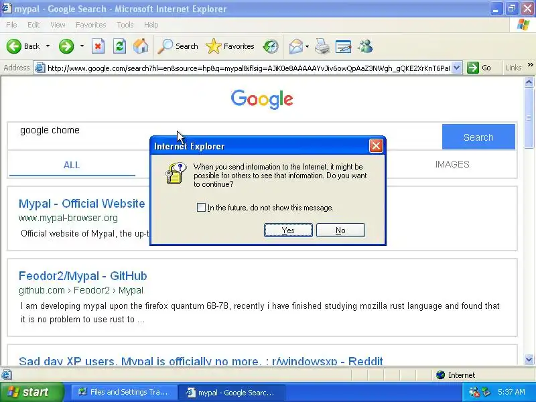The height and width of the screenshot is (402, 536).
Task: Open the Messenger people icon
Action: point(365,46)
